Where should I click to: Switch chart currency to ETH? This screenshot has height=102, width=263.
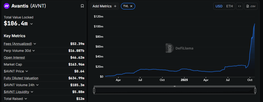click(x=229, y=6)
